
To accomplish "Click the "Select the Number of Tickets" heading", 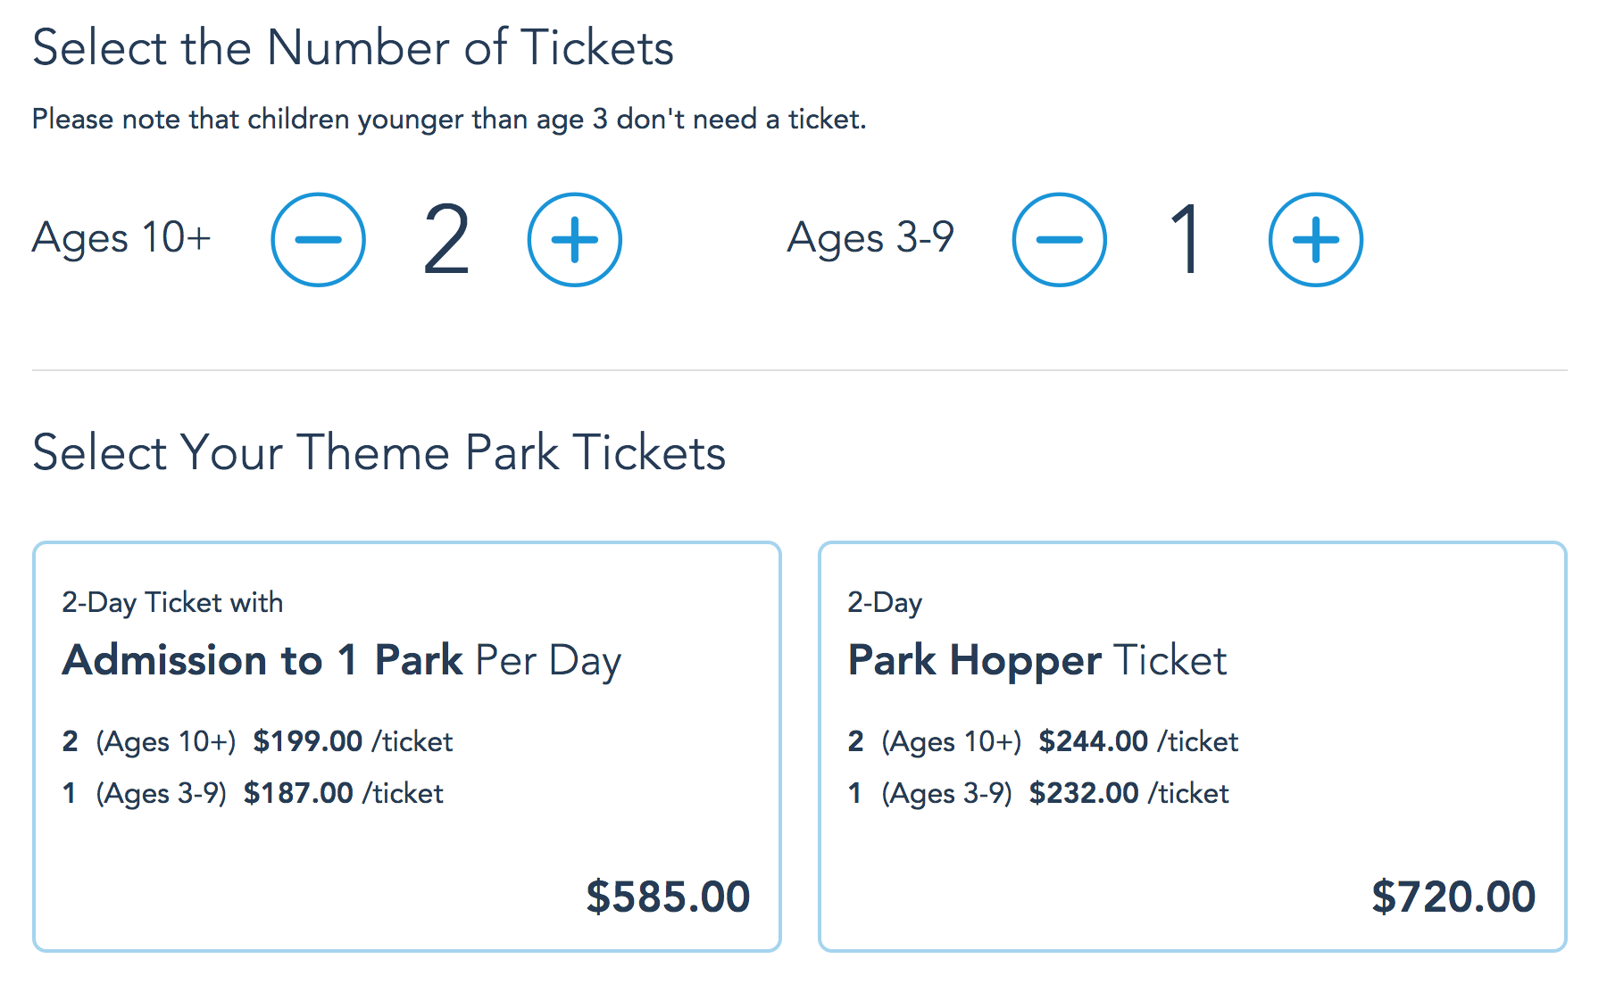I will (353, 48).
